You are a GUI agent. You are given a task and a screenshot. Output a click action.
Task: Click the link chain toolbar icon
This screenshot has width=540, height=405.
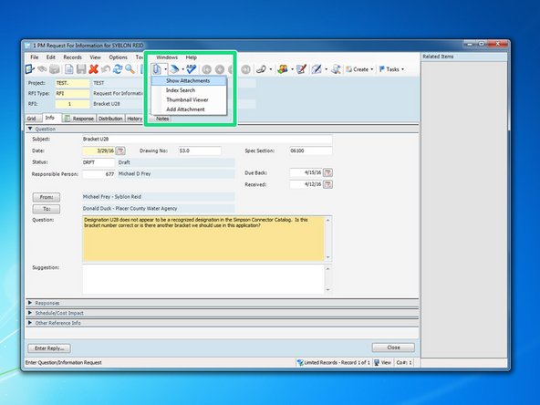[x=261, y=69]
